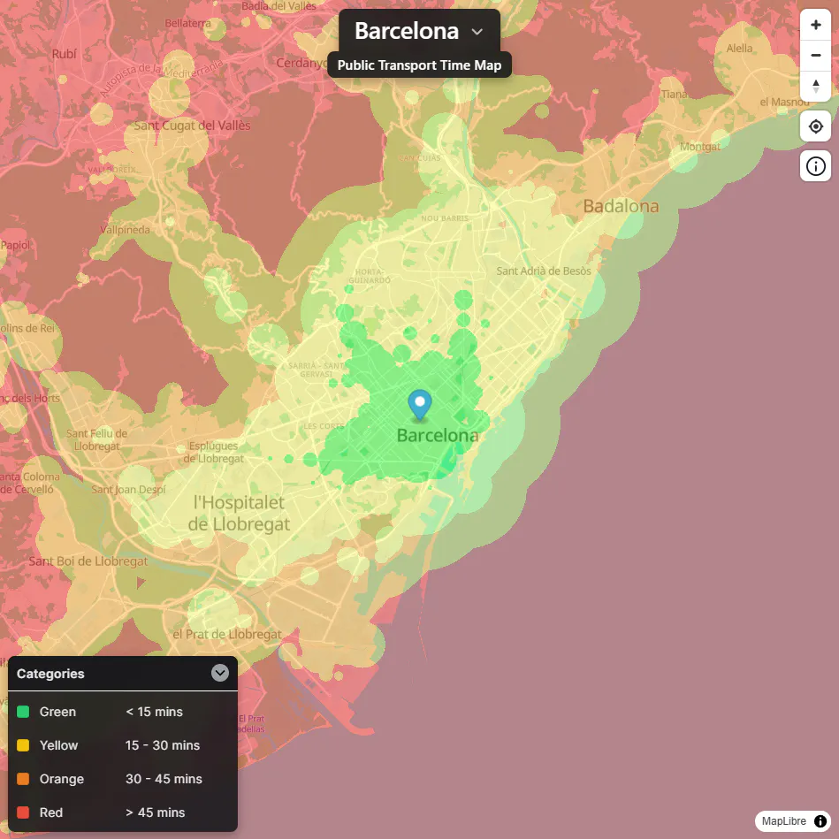Viewport: 839px width, 839px height.
Task: Click the '30 - 45 mins' legend text
Action: (x=164, y=779)
